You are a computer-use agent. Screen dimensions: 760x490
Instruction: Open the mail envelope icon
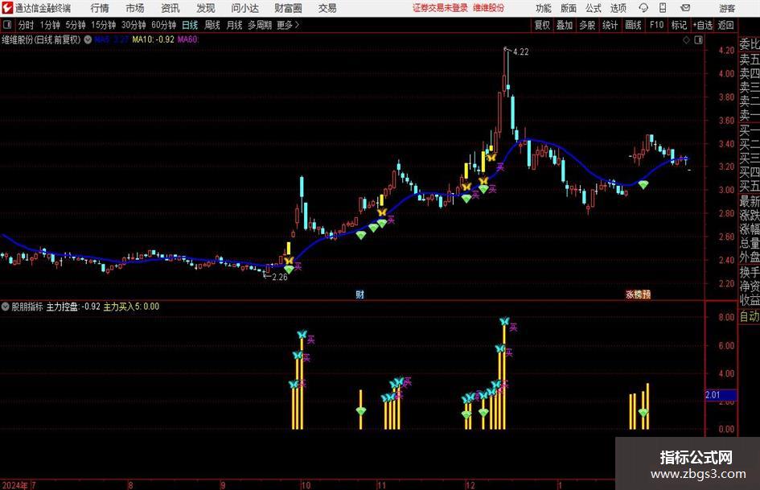point(685,8)
